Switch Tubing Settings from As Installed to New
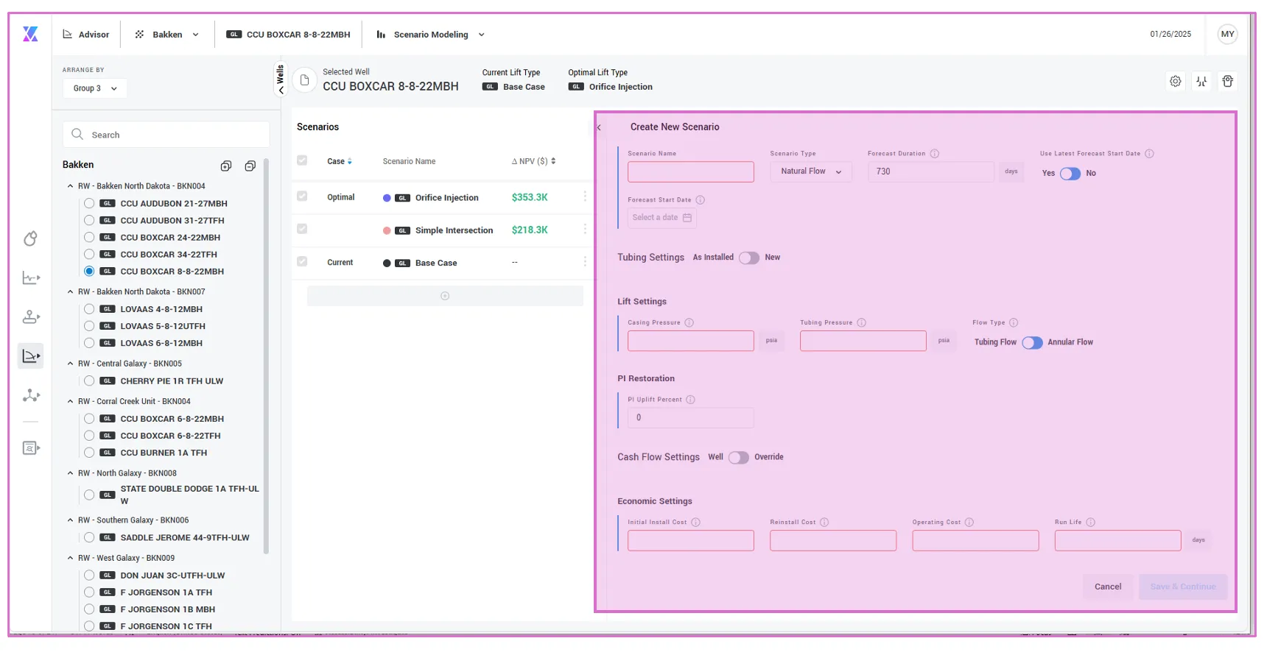The image size is (1267, 655). (x=749, y=258)
